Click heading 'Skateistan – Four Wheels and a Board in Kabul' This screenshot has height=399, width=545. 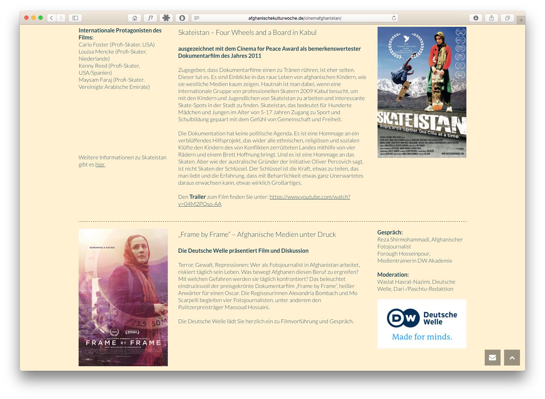(247, 33)
